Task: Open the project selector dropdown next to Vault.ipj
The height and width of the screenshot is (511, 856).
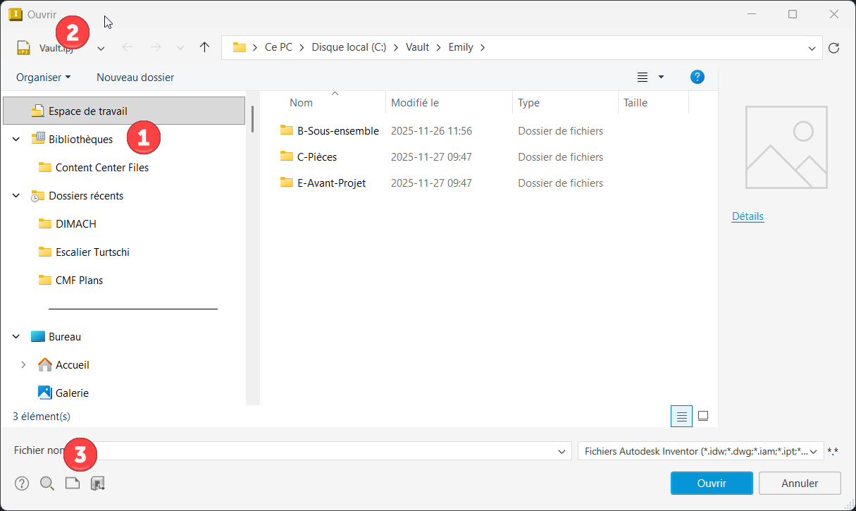Action: (101, 48)
